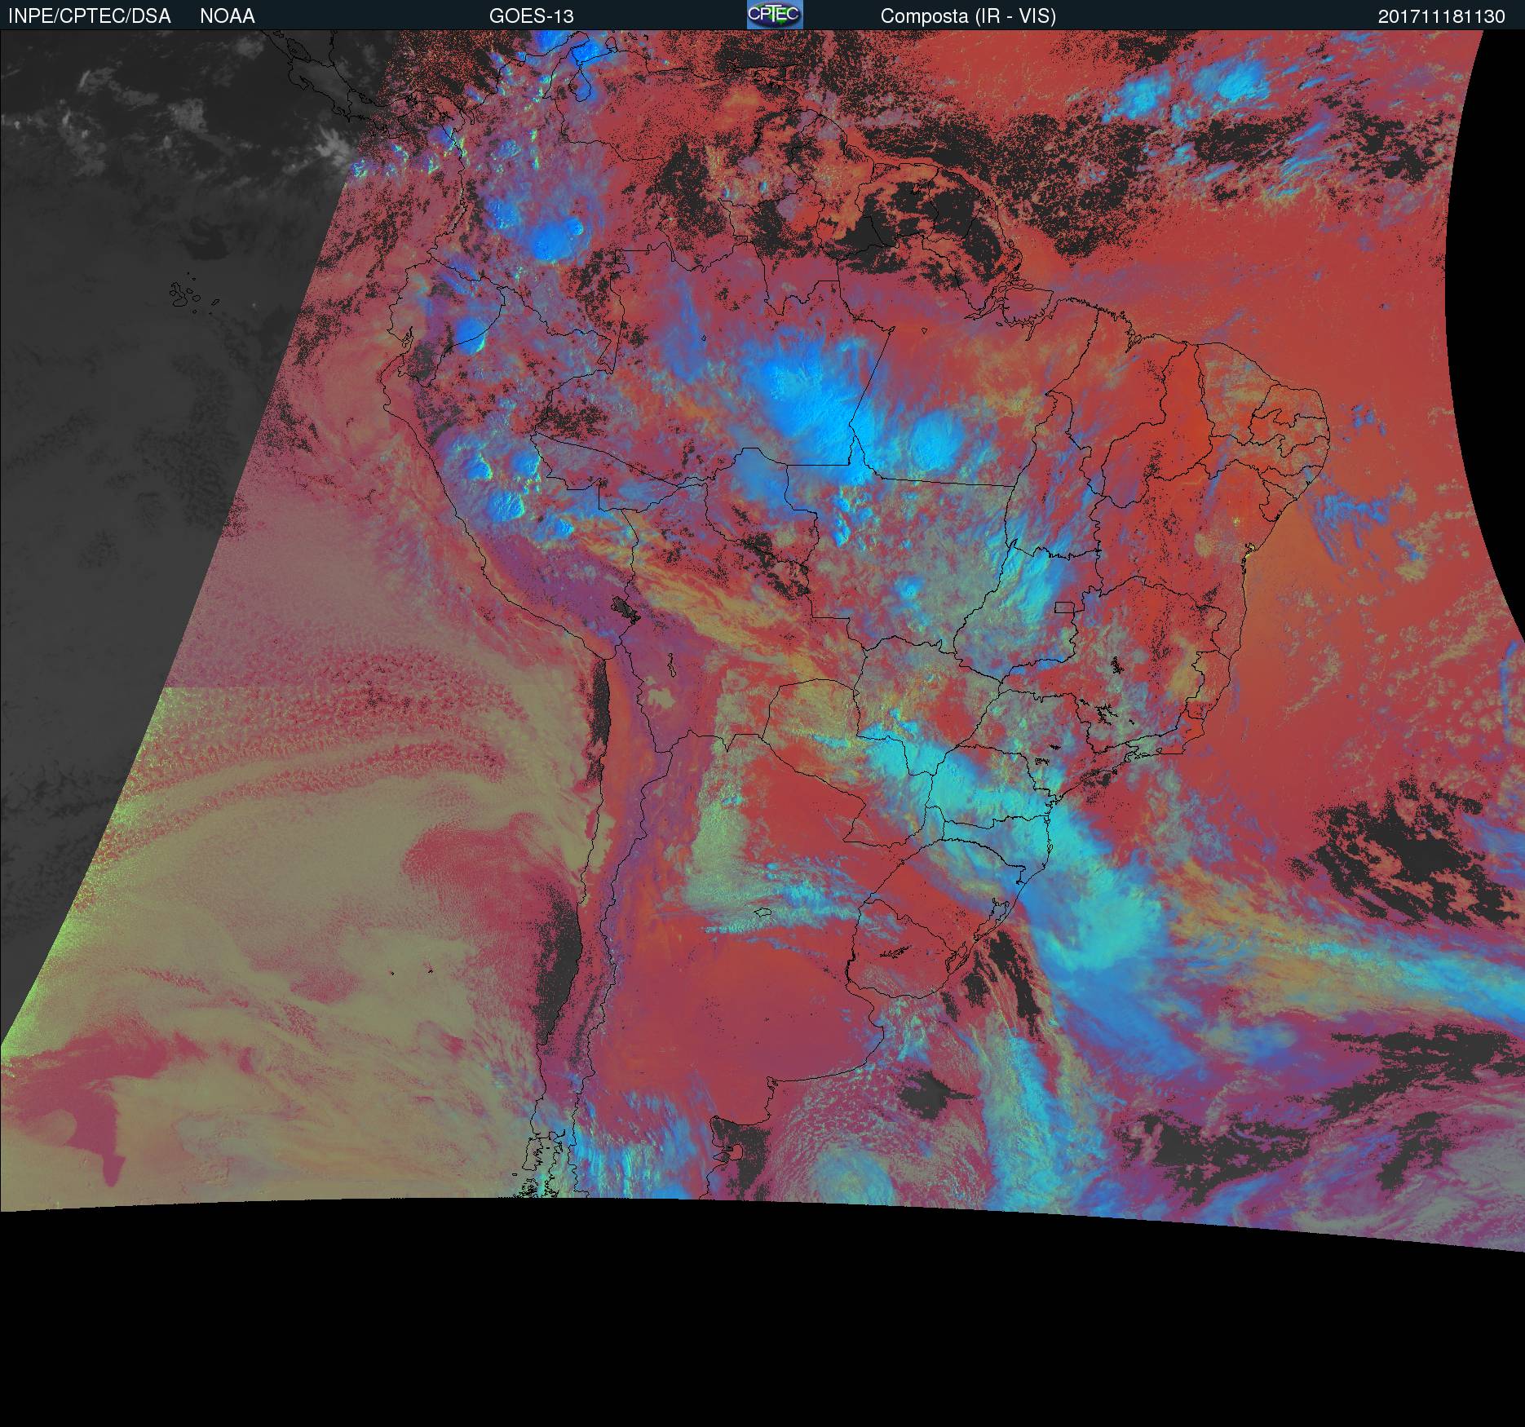Click the small lake outline in central Argentina
Screen dimensions: 1525x1427
[x=762, y=913]
